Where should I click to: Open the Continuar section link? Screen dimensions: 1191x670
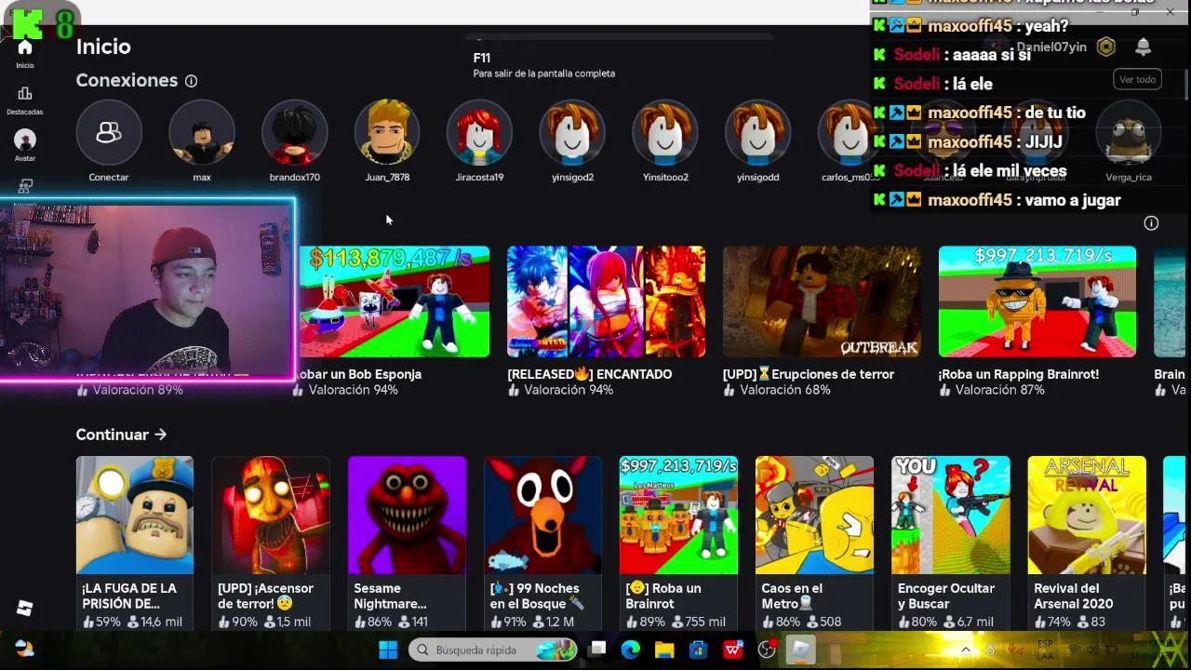122,435
